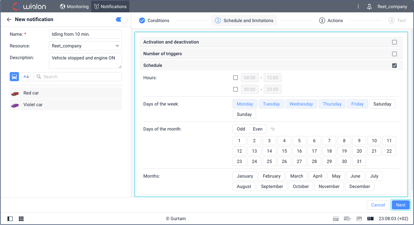Toggle the sidebar panel icon at bottom left

tap(10, 219)
